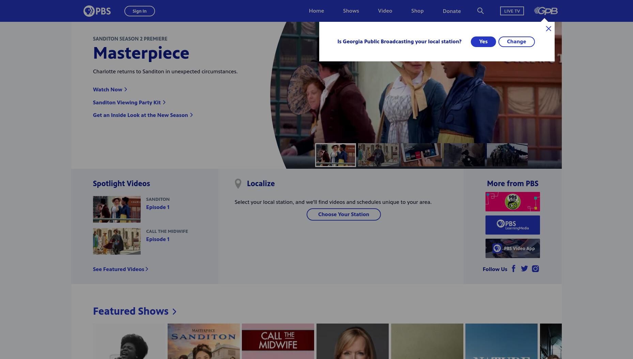The width and height of the screenshot is (633, 359).
Task: Open Sanditon Viewing Party Kit link
Action: pos(129,102)
